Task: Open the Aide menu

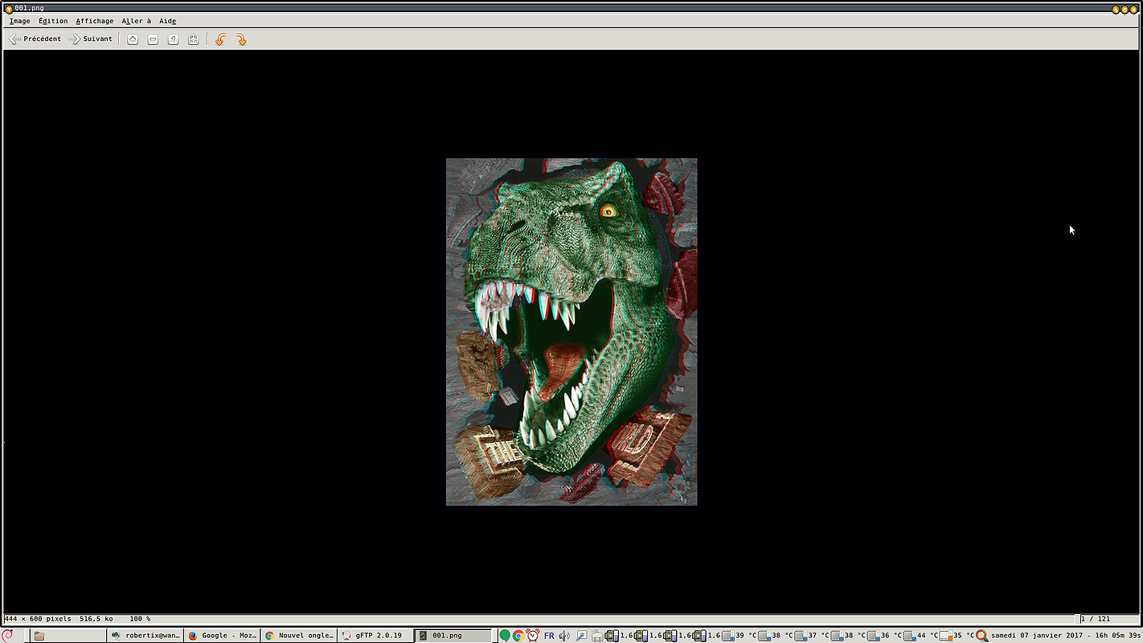Action: tap(167, 21)
